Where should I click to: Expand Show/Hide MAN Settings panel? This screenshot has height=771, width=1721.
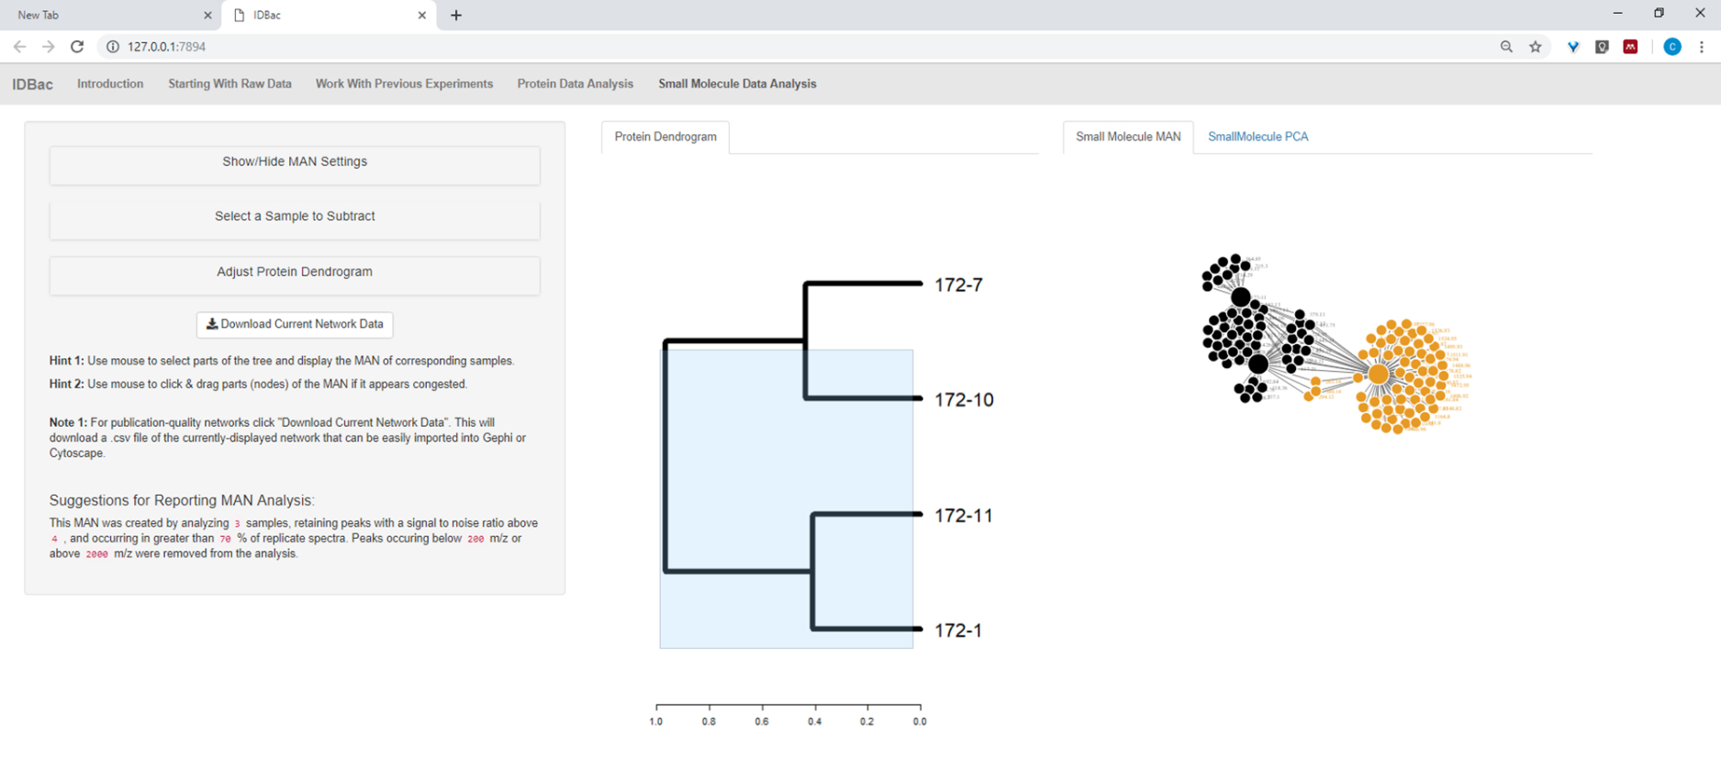pos(295,162)
